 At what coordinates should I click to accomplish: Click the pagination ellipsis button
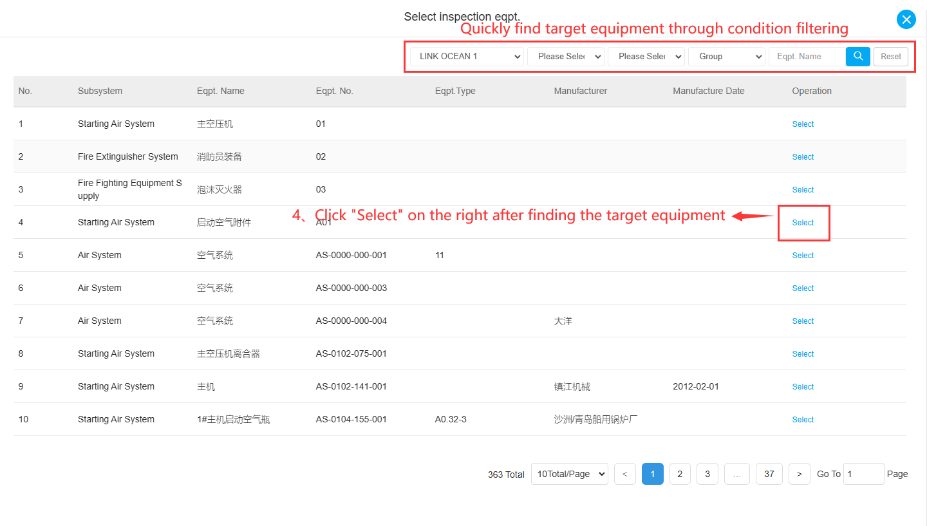(x=737, y=474)
